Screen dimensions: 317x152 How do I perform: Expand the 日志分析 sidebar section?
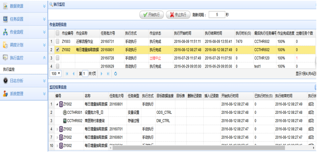pyautogui.click(x=44, y=81)
